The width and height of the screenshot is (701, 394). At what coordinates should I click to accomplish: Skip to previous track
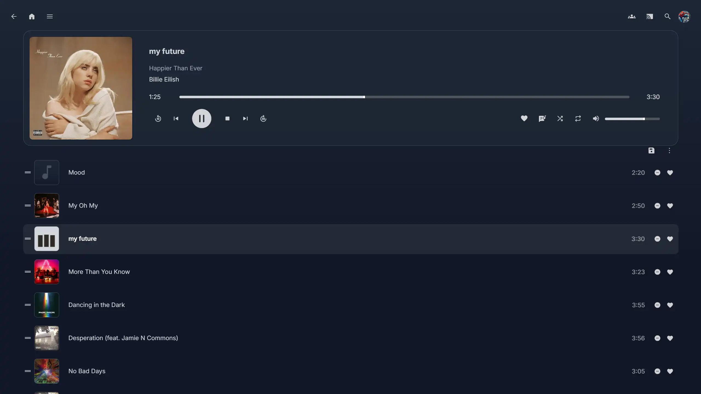click(176, 118)
